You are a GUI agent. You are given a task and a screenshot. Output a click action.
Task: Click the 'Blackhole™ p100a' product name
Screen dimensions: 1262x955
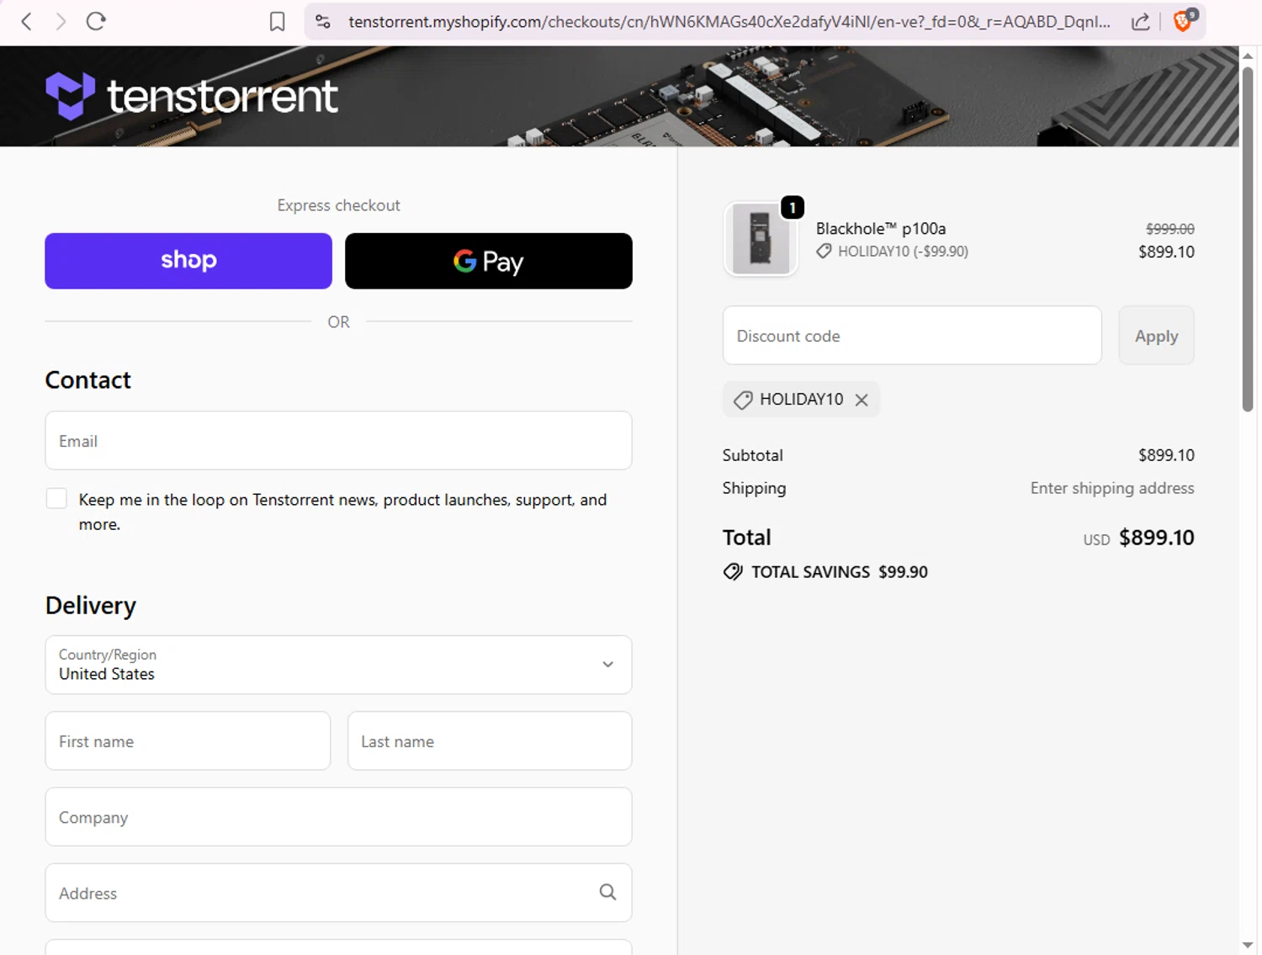click(881, 229)
